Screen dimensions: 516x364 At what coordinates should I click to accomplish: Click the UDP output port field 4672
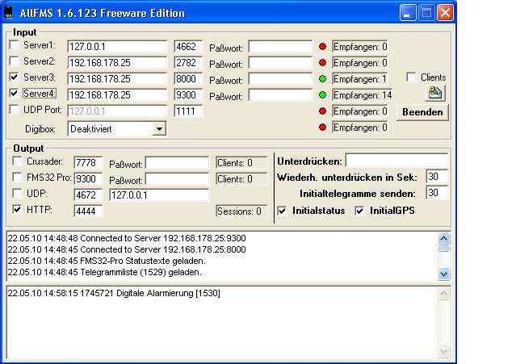[88, 195]
